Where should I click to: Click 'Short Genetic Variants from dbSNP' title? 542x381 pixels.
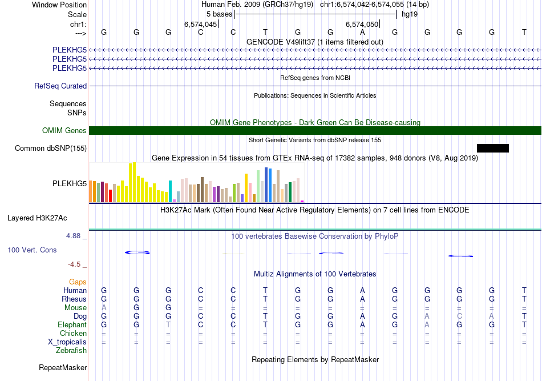tap(315, 140)
